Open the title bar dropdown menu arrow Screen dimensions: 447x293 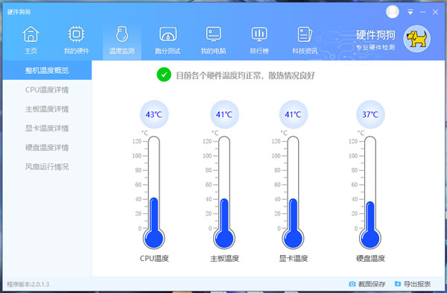410,12
